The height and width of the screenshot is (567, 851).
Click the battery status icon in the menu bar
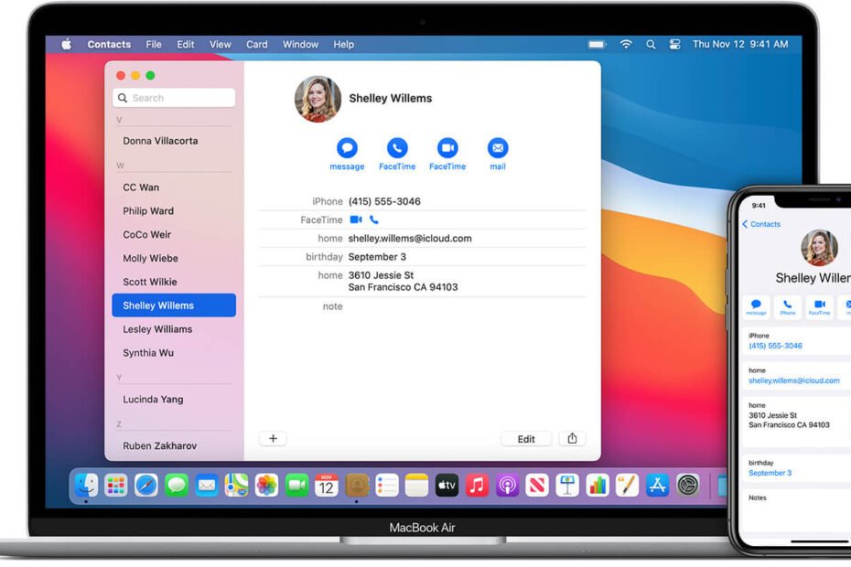click(597, 45)
